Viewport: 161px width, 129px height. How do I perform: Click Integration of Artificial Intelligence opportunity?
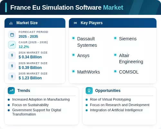(116, 110)
